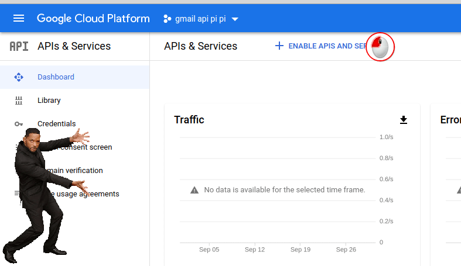Screen dimensions: 461x266
Task: Click the project dropdown arrow
Action: point(235,19)
